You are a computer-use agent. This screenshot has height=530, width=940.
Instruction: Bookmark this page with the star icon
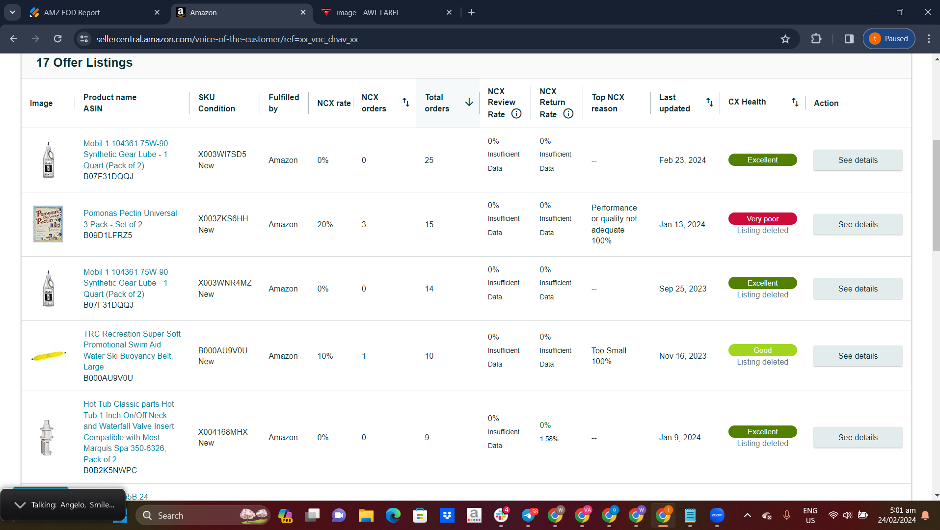pyautogui.click(x=785, y=39)
